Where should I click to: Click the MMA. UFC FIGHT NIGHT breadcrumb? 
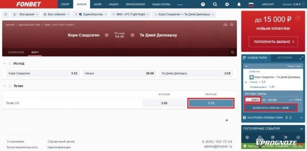point(59,25)
